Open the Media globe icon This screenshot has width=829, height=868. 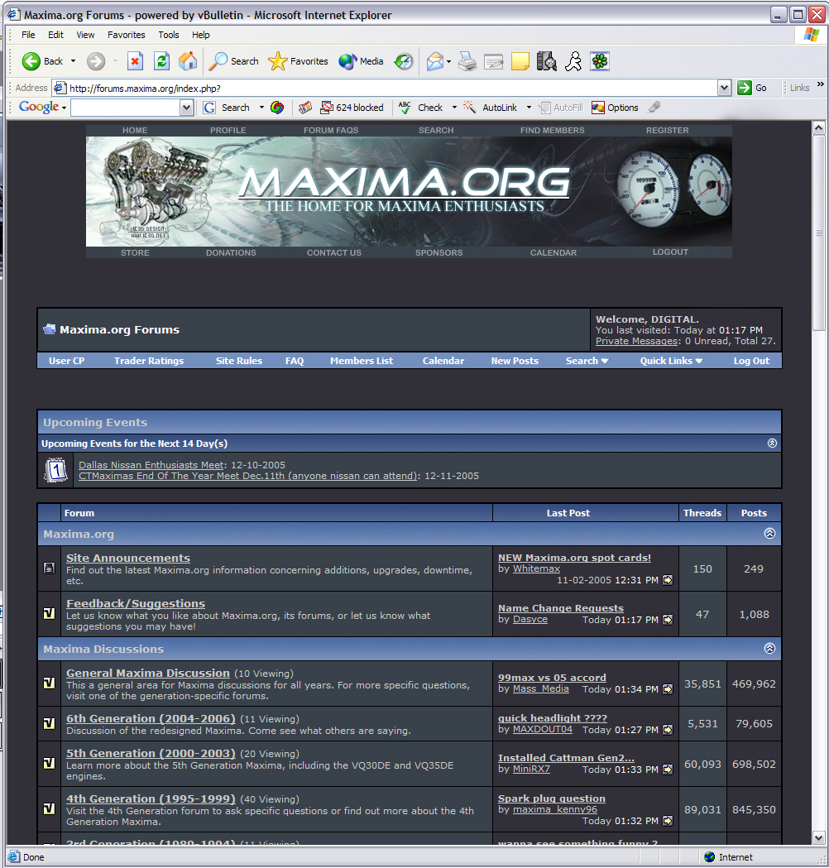(347, 61)
